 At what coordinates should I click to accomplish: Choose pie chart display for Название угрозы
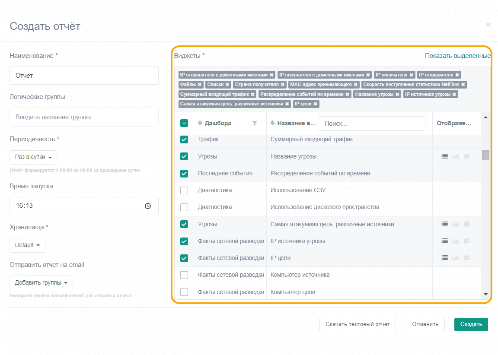pyautogui.click(x=466, y=156)
